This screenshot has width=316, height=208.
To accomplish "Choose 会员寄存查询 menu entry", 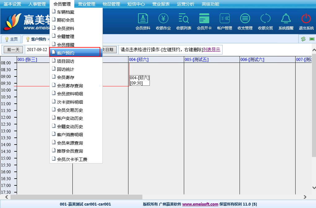I will point(70,86).
